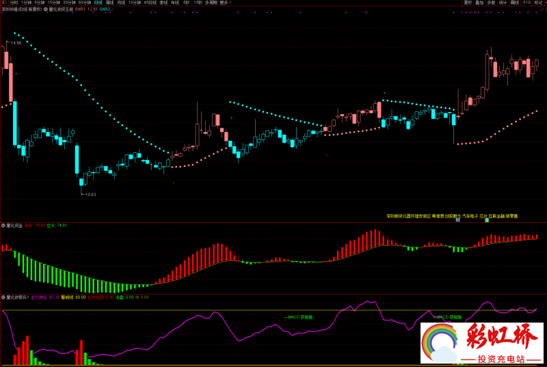Click the 统计 statistics button
This screenshot has height=367, width=547.
click(503, 3)
